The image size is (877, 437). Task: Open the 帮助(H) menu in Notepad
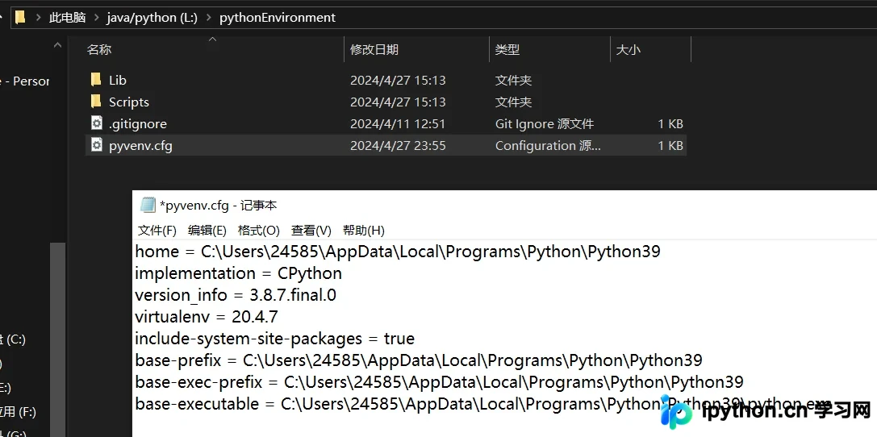tap(364, 231)
